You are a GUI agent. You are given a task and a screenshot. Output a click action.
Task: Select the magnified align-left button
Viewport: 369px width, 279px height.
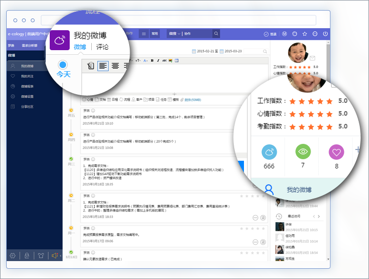[103, 66]
